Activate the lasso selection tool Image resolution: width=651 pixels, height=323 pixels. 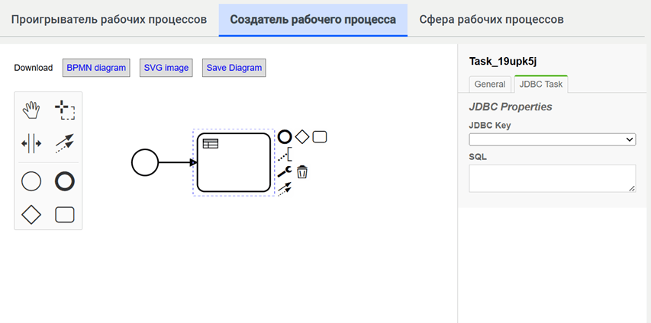65,110
